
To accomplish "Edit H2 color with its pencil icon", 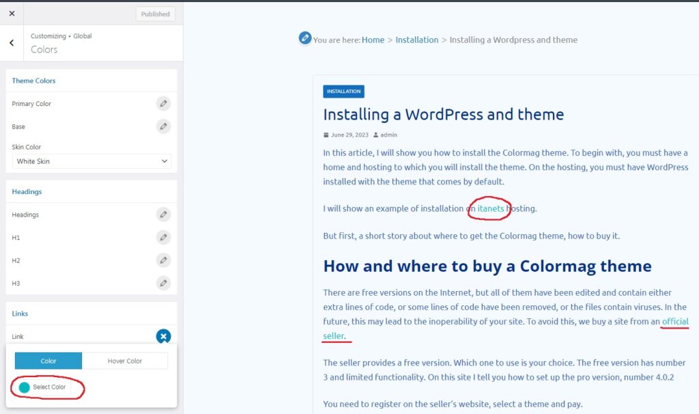I will point(164,260).
